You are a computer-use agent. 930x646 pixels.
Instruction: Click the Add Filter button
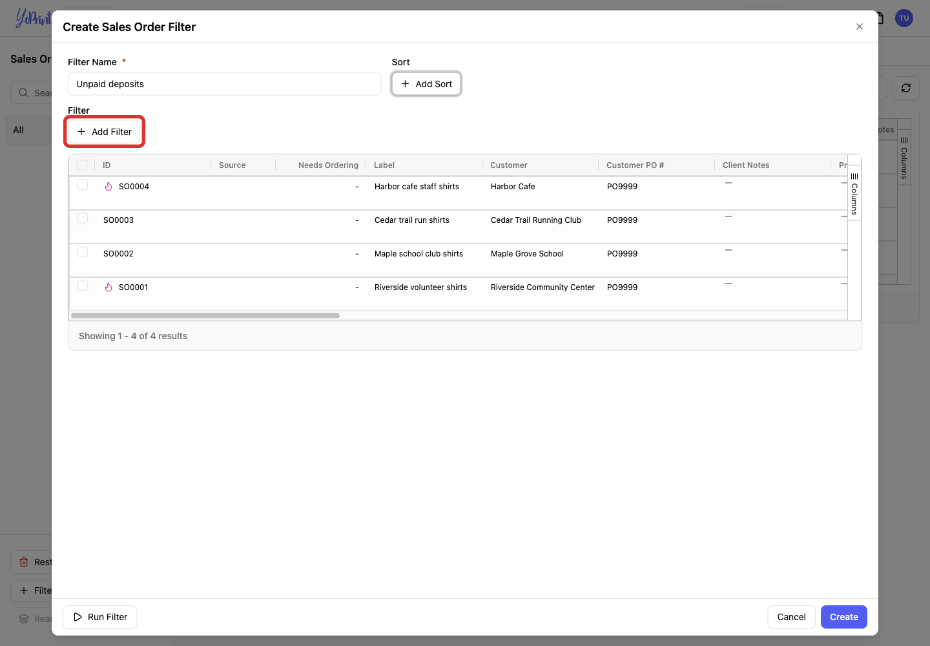click(105, 132)
